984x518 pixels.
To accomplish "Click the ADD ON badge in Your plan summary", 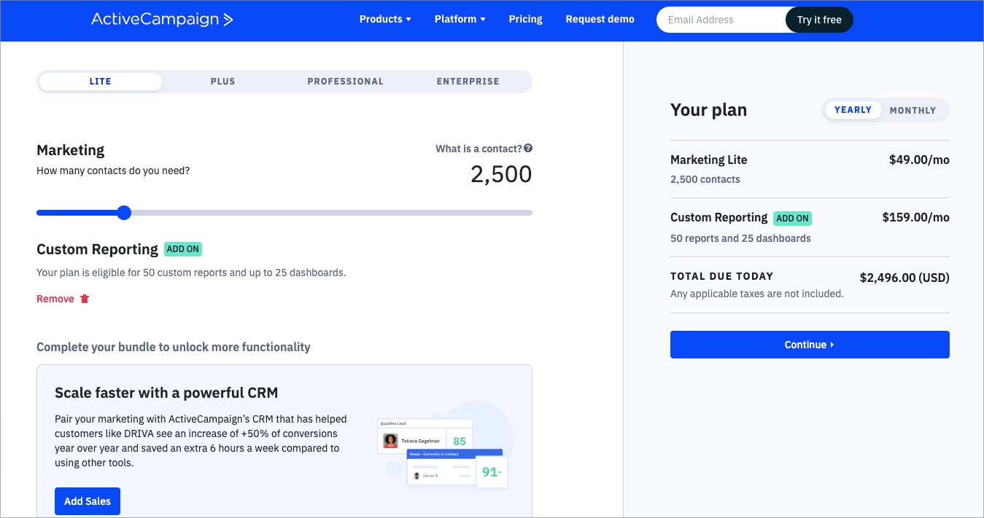I will [x=794, y=218].
